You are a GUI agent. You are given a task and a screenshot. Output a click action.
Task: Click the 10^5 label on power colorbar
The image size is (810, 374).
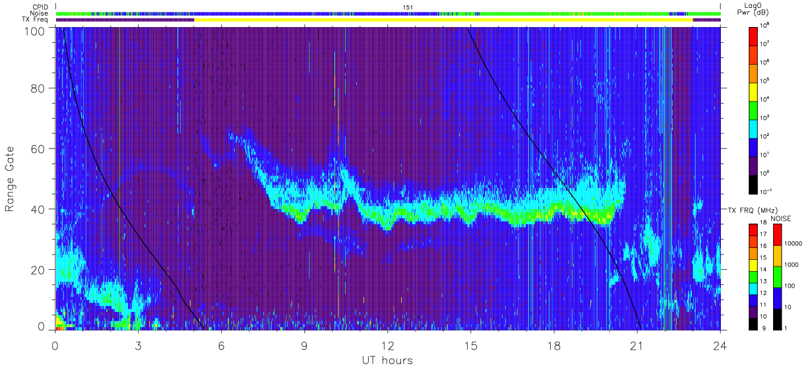[765, 80]
